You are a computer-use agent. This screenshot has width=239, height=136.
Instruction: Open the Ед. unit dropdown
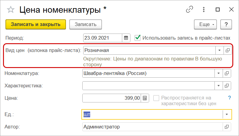[227, 115]
